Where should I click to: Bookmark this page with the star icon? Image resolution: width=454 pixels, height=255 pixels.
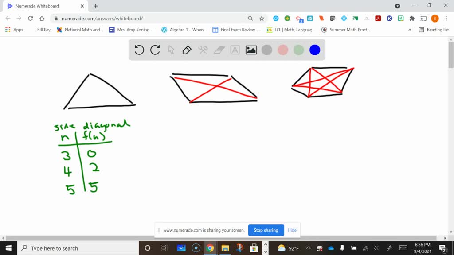(261, 19)
